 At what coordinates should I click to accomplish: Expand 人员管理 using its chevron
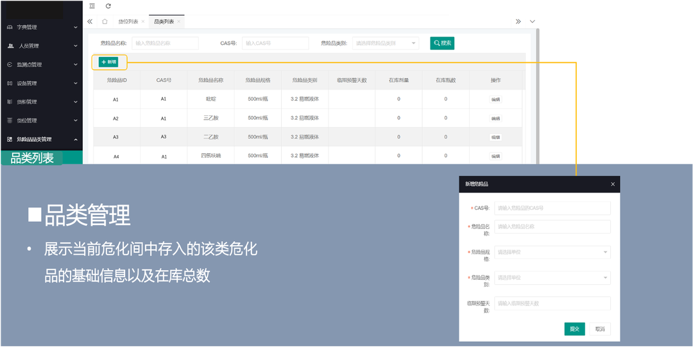pos(76,46)
